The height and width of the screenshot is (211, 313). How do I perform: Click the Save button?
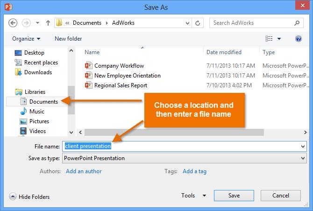click(234, 196)
